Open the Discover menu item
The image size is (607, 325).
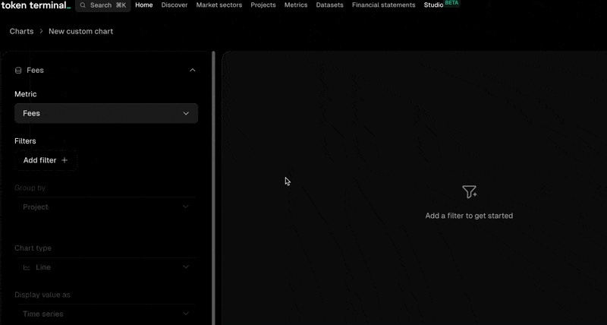[175, 5]
